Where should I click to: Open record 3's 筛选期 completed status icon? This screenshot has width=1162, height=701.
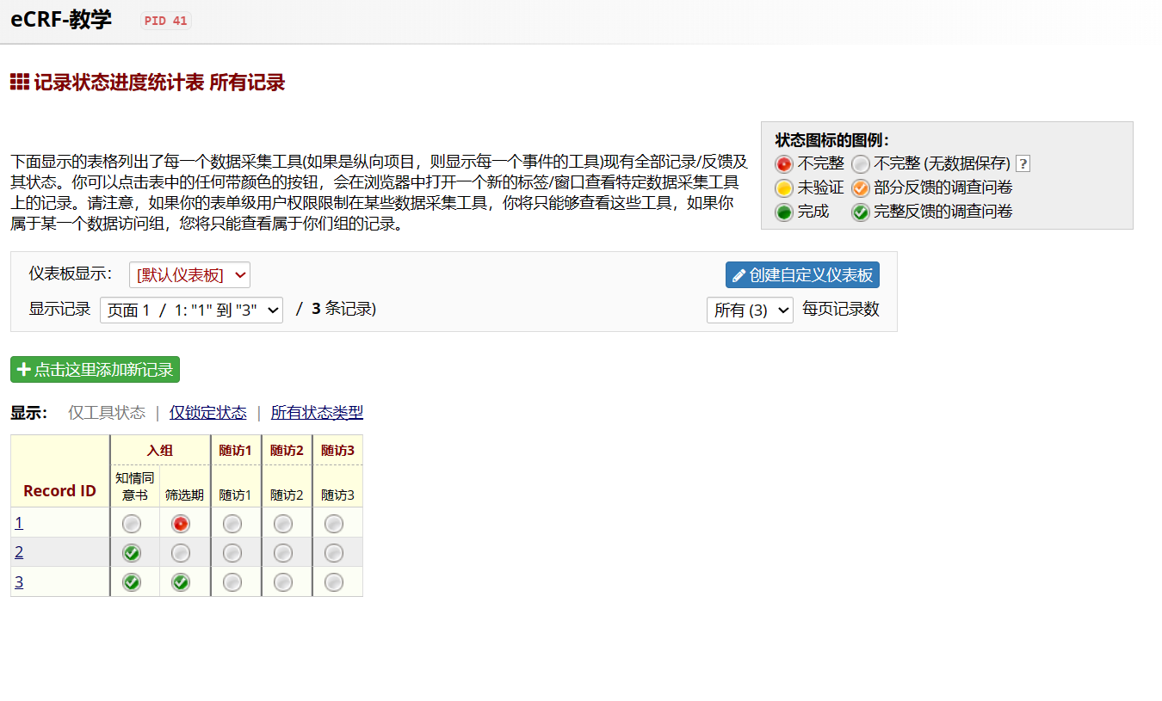tap(181, 582)
